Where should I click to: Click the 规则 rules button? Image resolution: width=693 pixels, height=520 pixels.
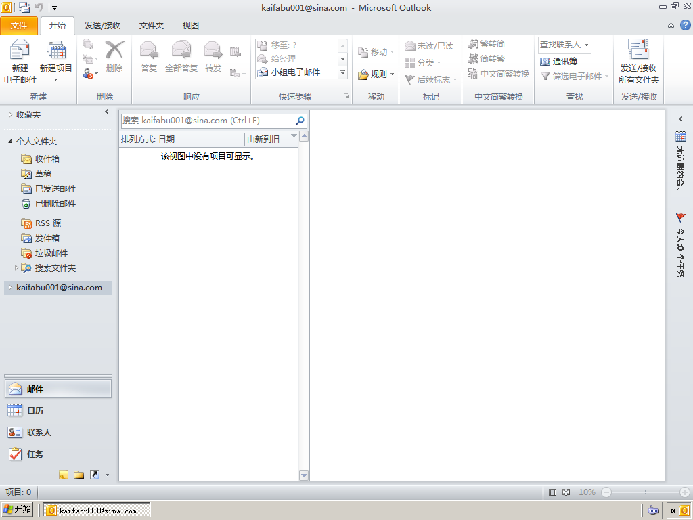[376, 74]
